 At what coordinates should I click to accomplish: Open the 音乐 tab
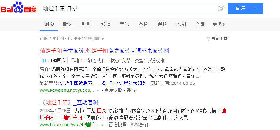(124, 24)
